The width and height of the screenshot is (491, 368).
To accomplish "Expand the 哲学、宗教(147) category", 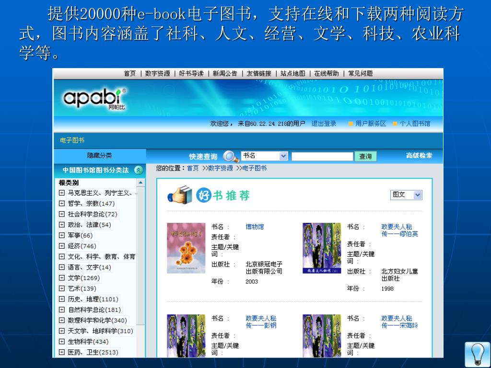I will 62,203.
